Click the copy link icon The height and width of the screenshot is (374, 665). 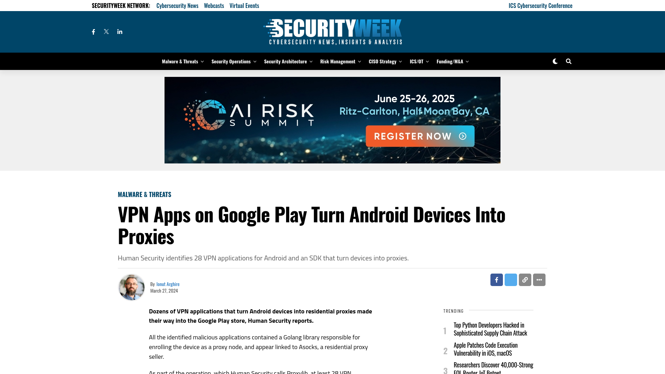(525, 279)
